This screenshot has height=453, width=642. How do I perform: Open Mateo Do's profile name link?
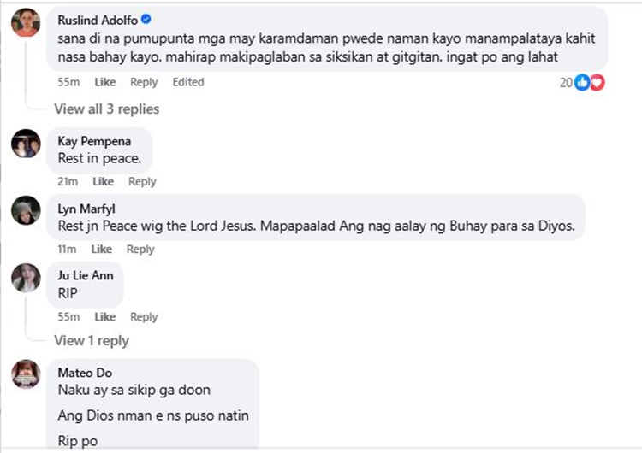85,373
